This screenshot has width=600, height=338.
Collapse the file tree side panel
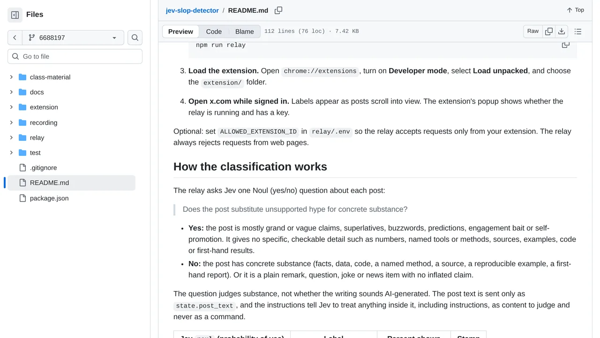point(15,15)
